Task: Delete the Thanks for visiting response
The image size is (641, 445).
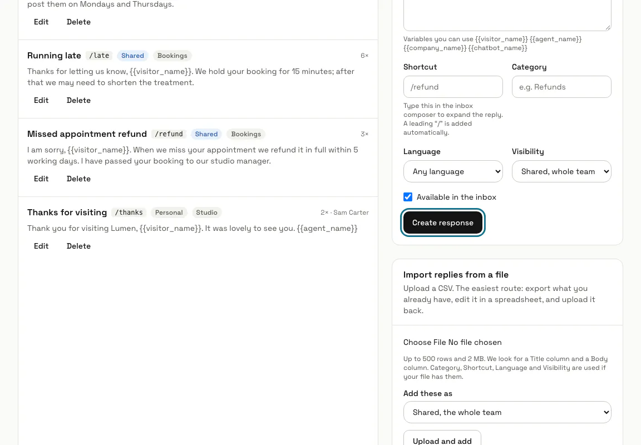Action: pos(78,246)
